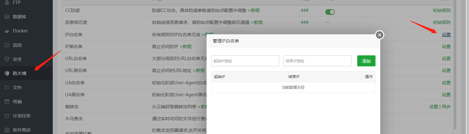Focus the 起始IP地址 input field
469x134 pixels.
pyautogui.click(x=245, y=61)
